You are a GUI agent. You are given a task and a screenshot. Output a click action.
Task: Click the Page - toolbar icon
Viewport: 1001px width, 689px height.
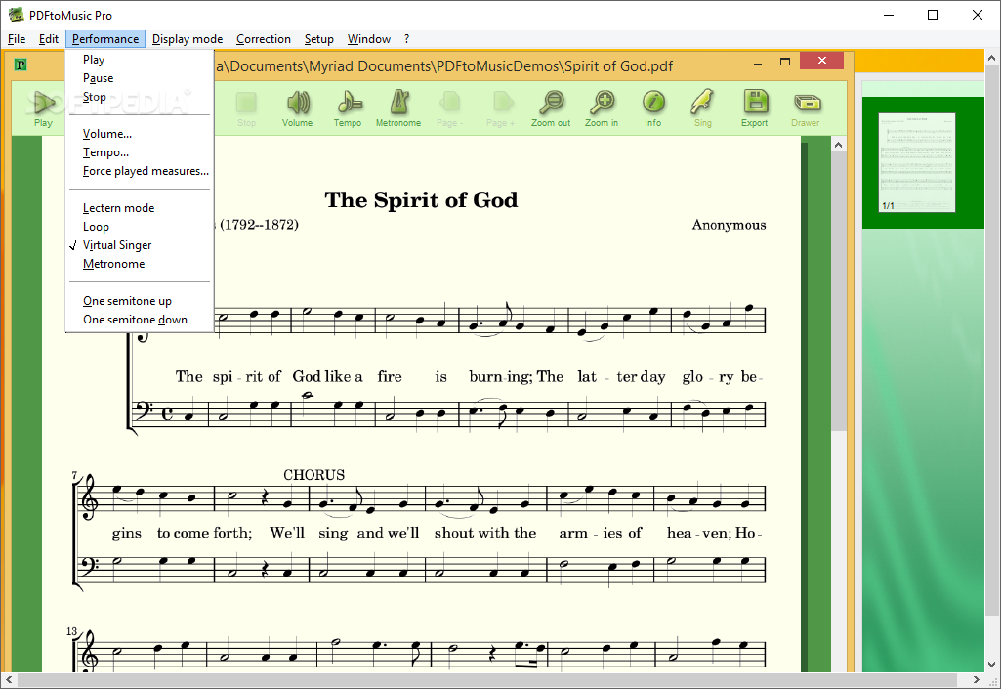[450, 108]
